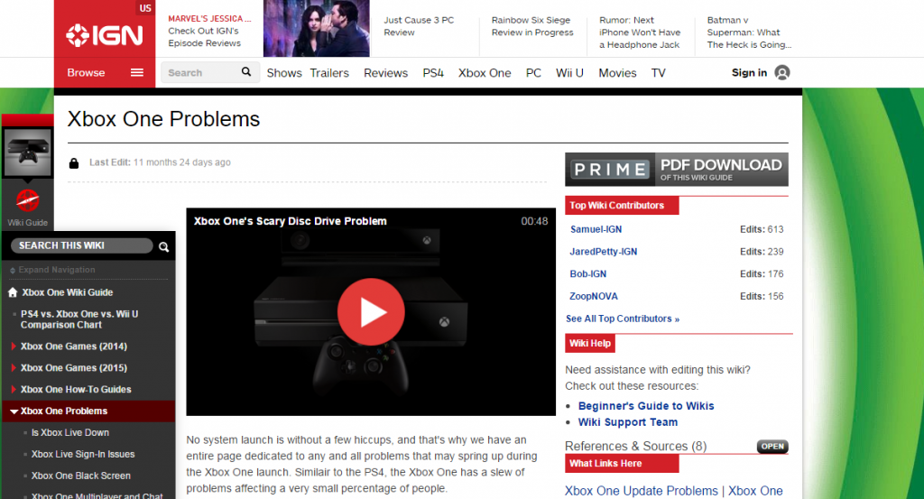Expand the Xbox One Games (2014) section
The height and width of the screenshot is (499, 924).
click(13, 347)
